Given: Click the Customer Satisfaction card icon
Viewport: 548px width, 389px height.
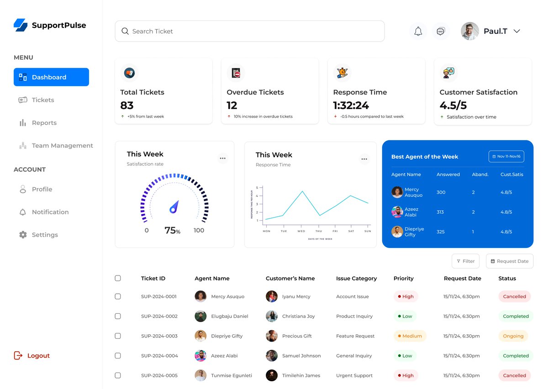Looking at the screenshot, I should [x=448, y=73].
